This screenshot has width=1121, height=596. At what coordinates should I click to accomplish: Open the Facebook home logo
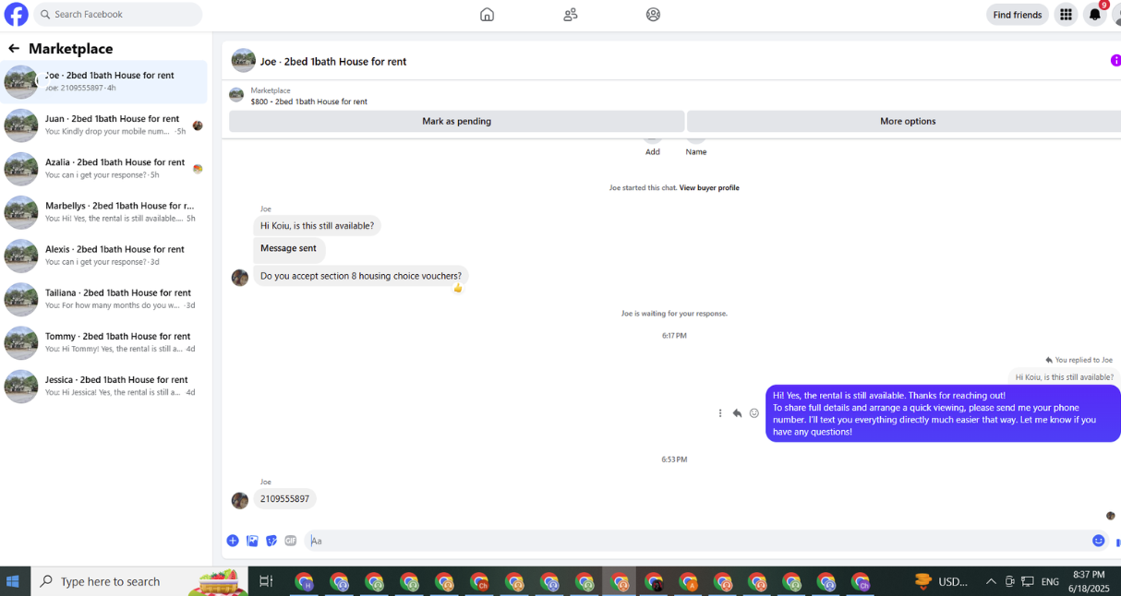[x=16, y=14]
